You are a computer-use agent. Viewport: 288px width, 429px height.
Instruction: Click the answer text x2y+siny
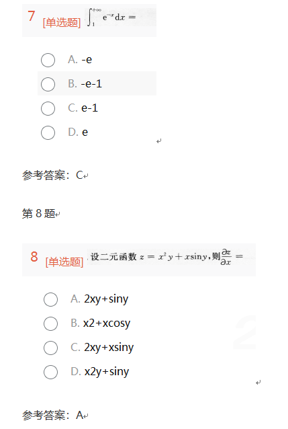(x=107, y=372)
